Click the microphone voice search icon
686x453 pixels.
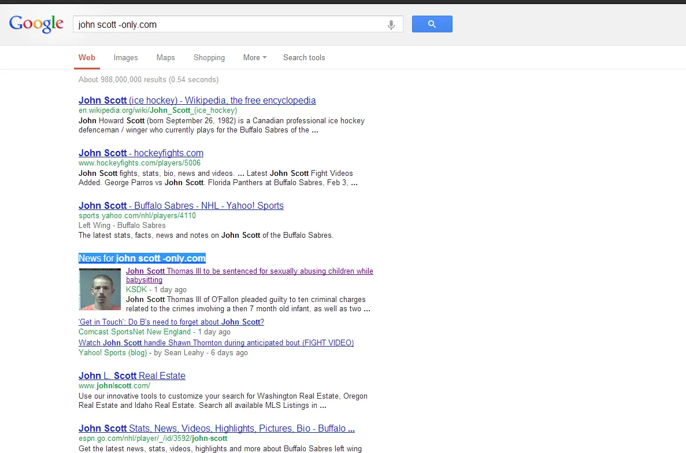[391, 25]
